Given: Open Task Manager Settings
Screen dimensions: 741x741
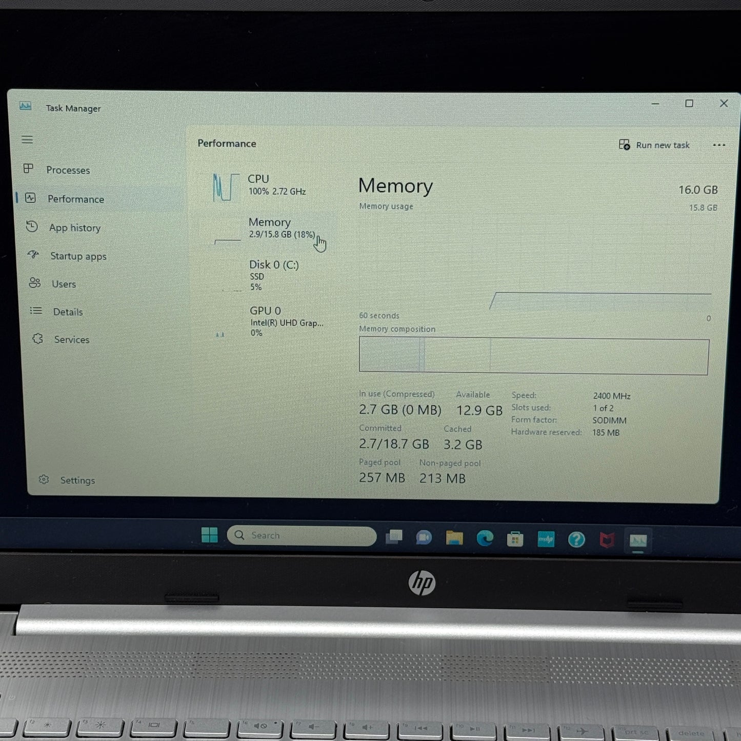Looking at the screenshot, I should 77,480.
